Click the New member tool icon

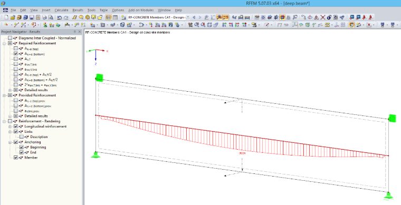[x=24, y=25]
